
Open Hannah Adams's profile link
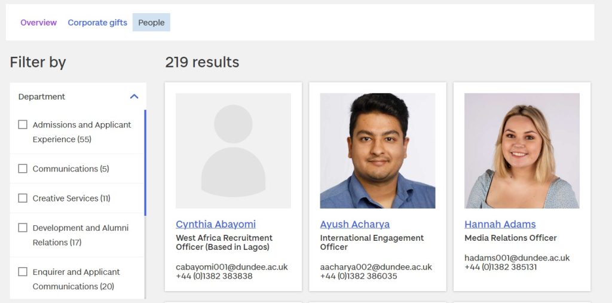click(500, 224)
